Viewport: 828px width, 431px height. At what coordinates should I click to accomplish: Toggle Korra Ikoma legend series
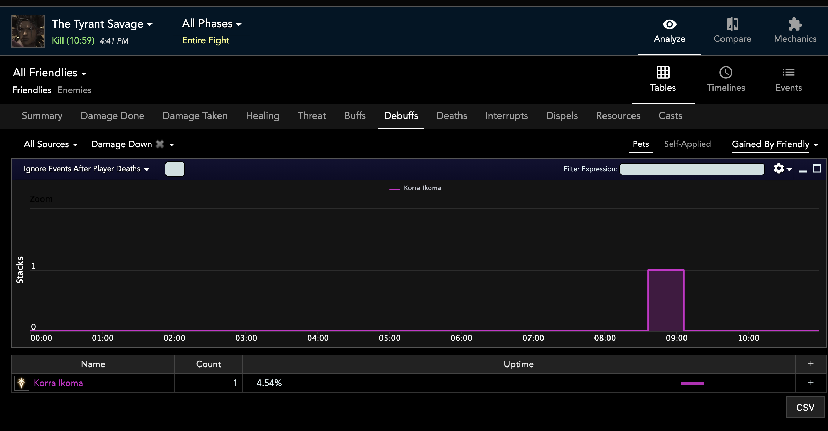pos(422,188)
